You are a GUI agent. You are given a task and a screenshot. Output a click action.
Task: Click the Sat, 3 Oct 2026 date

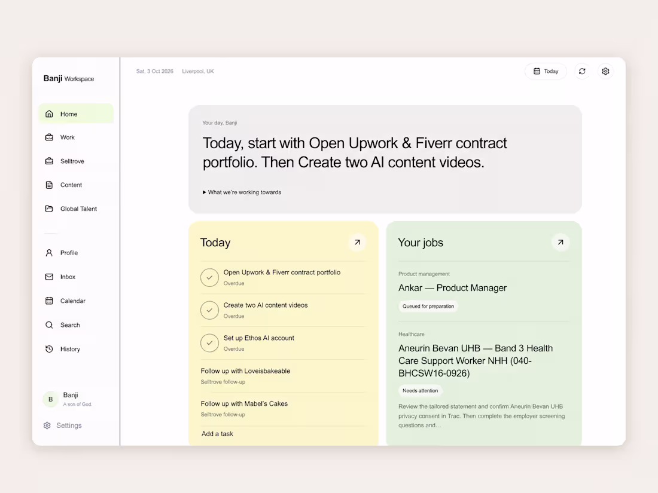pyautogui.click(x=154, y=71)
